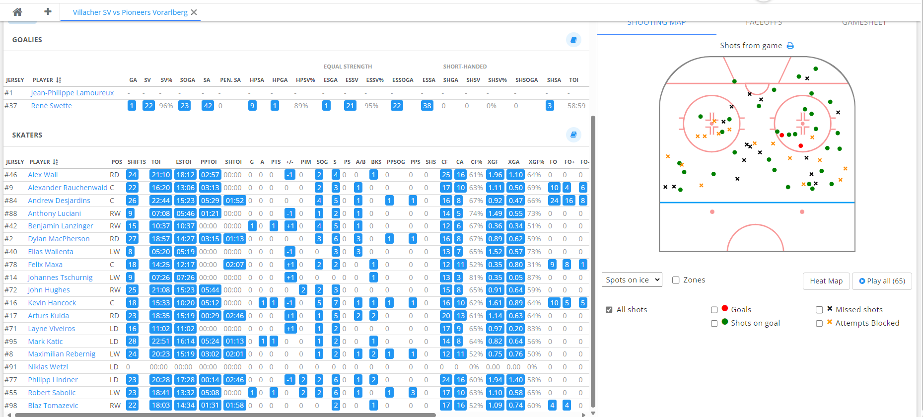This screenshot has height=417, width=923.
Task: Switch to the Faceoffs tab
Action: [x=764, y=23]
